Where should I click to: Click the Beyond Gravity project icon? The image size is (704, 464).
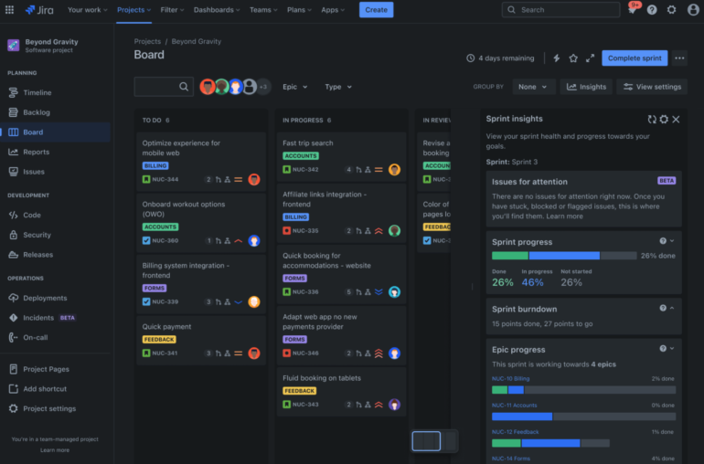(x=14, y=46)
